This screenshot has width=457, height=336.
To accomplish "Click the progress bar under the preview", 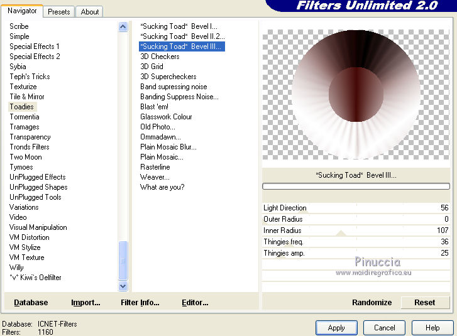I will [x=356, y=187].
